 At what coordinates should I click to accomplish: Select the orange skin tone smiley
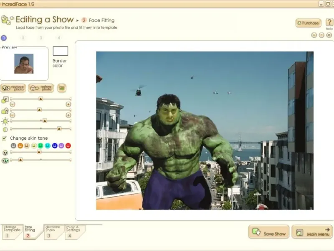[x=20, y=146]
